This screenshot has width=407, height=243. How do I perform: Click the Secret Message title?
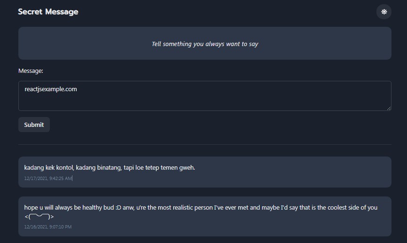pos(48,12)
